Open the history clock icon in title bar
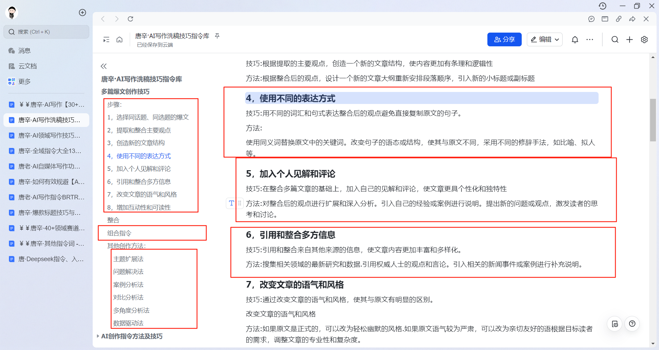Image resolution: width=659 pixels, height=350 pixels. (602, 6)
